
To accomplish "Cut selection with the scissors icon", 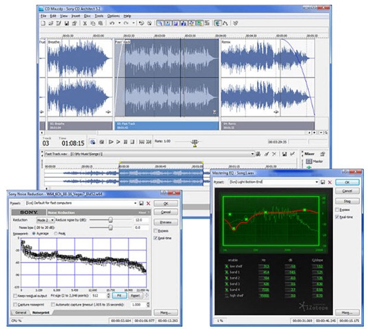I will point(85,23).
